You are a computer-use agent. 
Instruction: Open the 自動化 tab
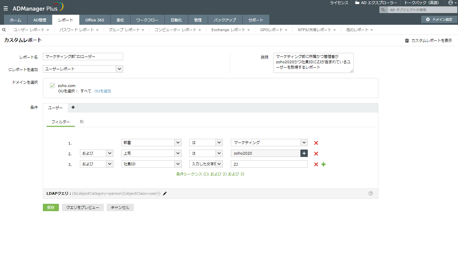(176, 20)
